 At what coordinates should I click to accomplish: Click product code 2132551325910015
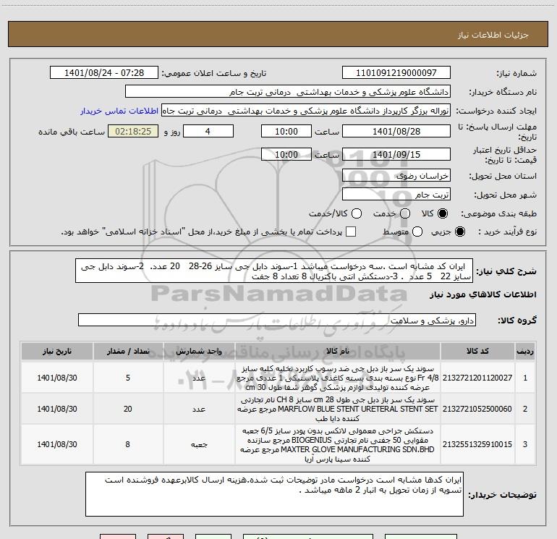pos(477,444)
